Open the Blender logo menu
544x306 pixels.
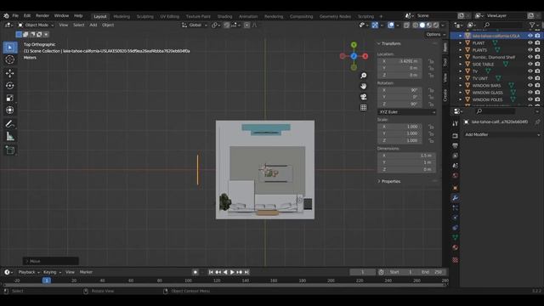point(6,15)
